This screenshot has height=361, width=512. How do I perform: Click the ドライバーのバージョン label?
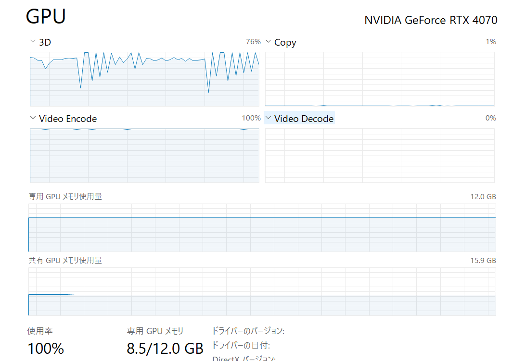(248, 331)
